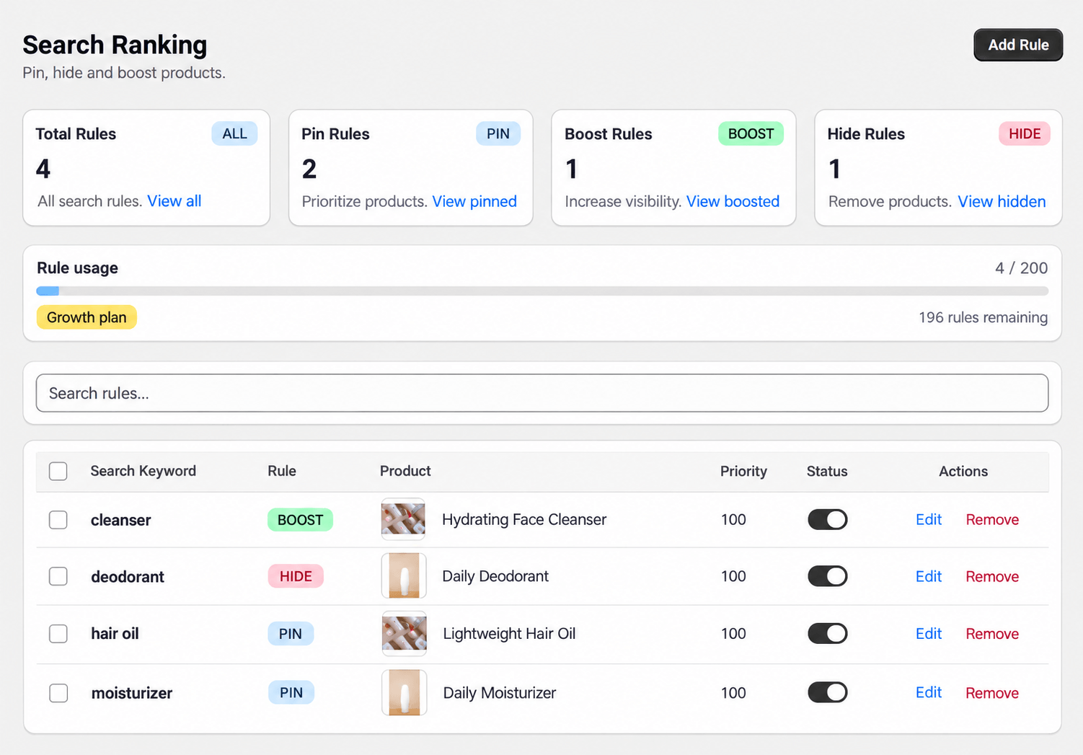Tick the select-all checkbox in table header

[x=58, y=471]
